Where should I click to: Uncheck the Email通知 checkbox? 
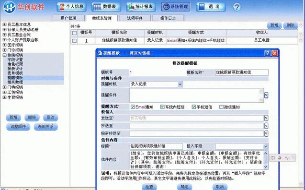[x=133, y=107]
